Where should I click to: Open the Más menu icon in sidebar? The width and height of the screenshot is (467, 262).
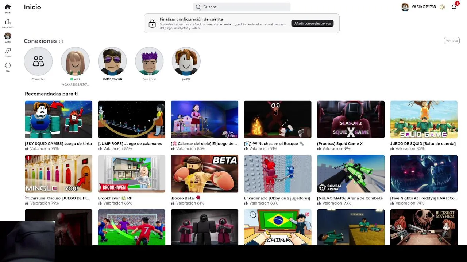[8, 65]
